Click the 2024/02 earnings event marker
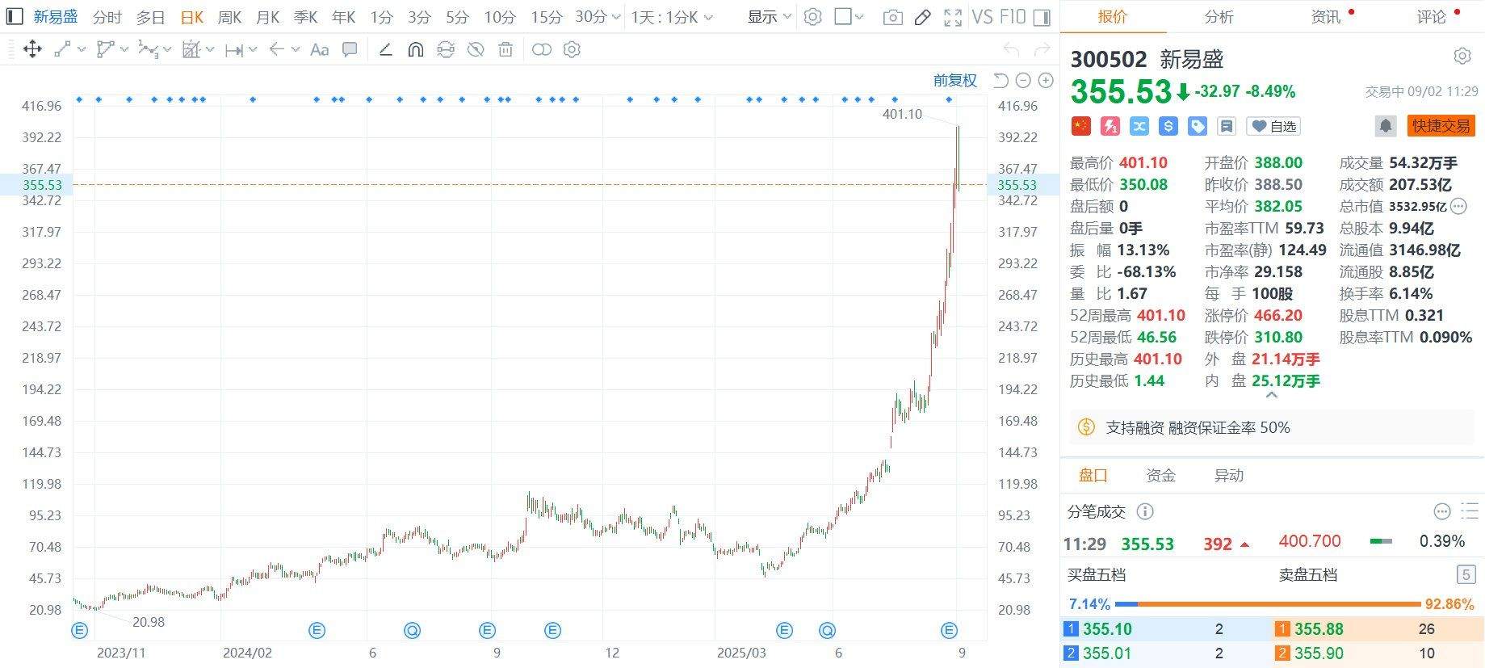This screenshot has height=668, width=1485. tap(317, 630)
